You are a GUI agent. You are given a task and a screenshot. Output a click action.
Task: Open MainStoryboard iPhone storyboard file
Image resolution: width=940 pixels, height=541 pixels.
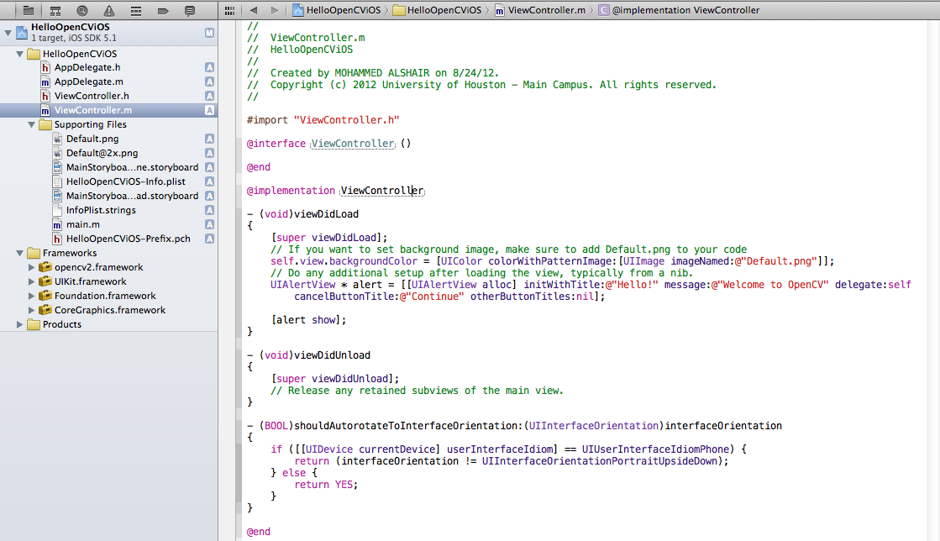[x=132, y=167]
